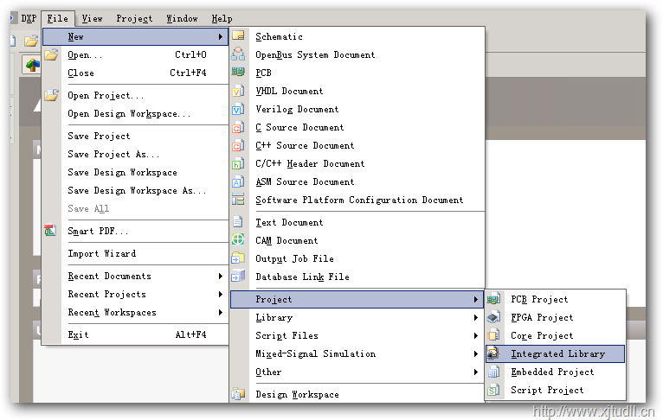The height and width of the screenshot is (420, 663).
Task: Open the Script Files submenu
Action: click(355, 335)
